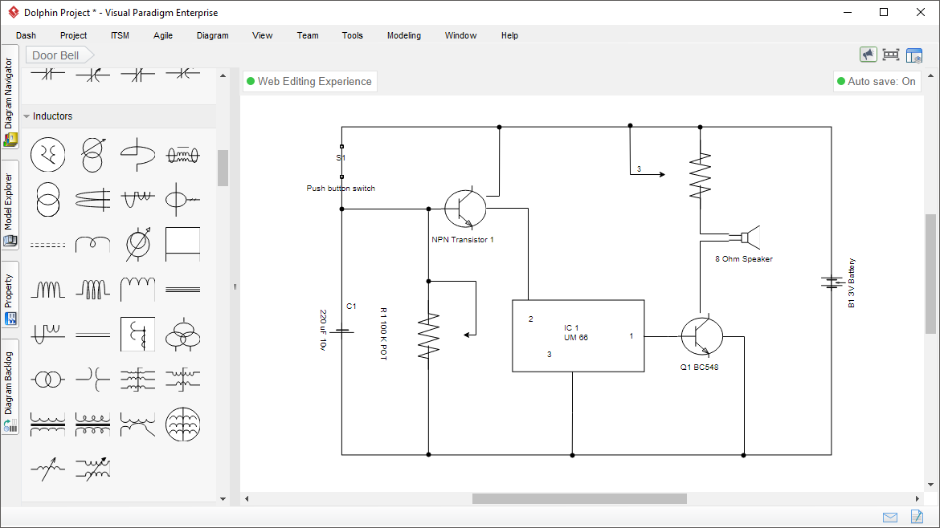This screenshot has width=940, height=528.
Task: Open the Modeling menu
Action: coord(403,35)
